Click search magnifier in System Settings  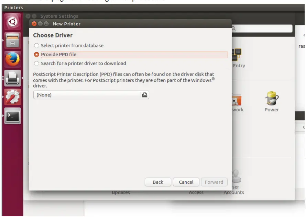(233, 28)
